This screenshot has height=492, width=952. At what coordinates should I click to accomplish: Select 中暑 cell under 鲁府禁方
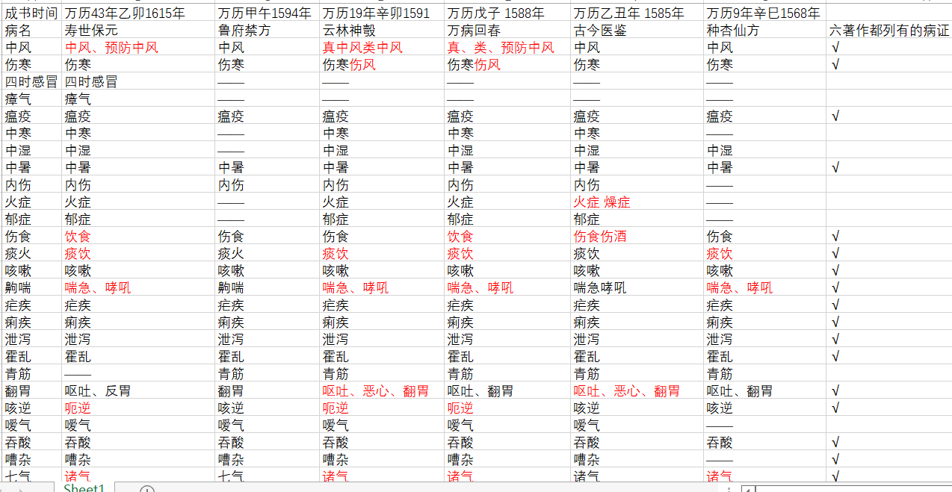268,167
